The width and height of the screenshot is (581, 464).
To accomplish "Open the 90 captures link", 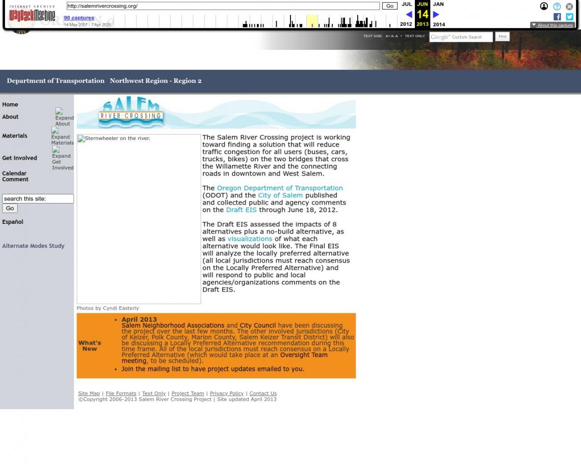I will (79, 17).
